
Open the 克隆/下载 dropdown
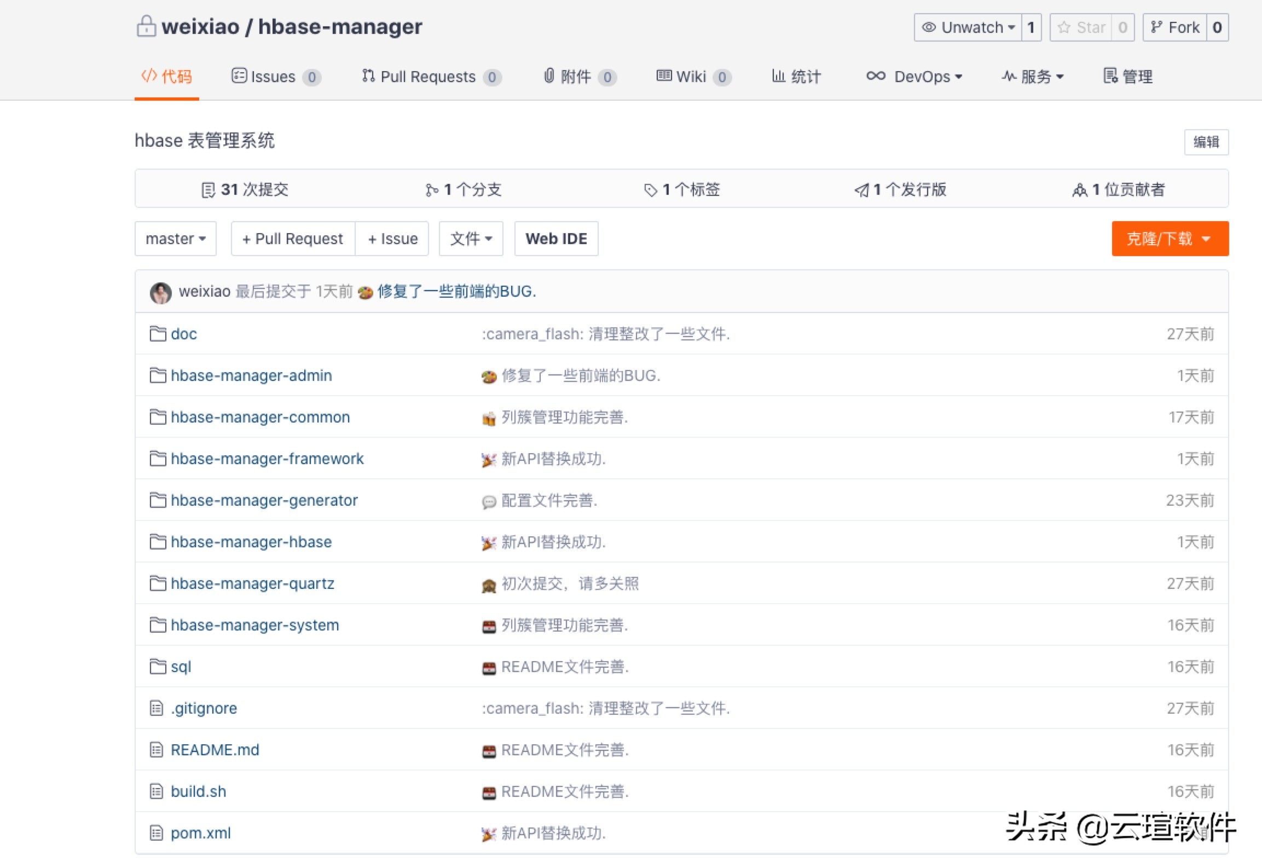coord(1170,238)
